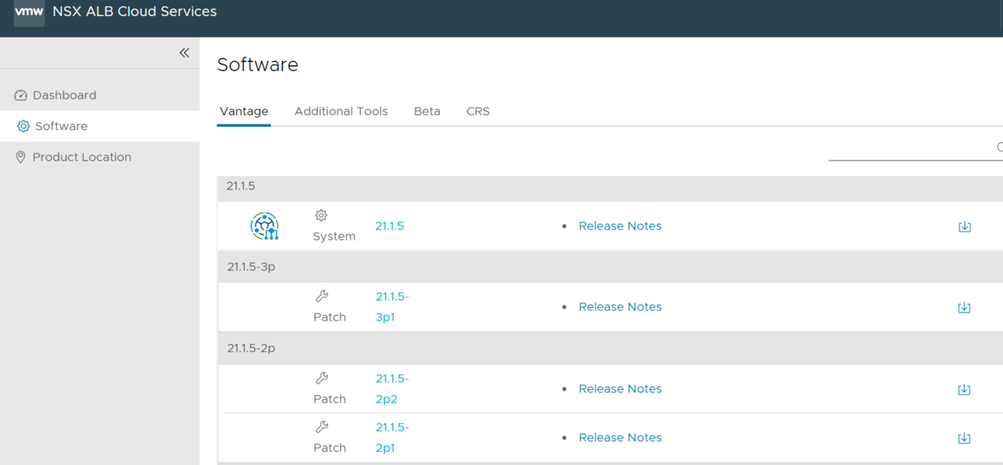Click the 21.1.5-3p group header

pyautogui.click(x=610, y=267)
